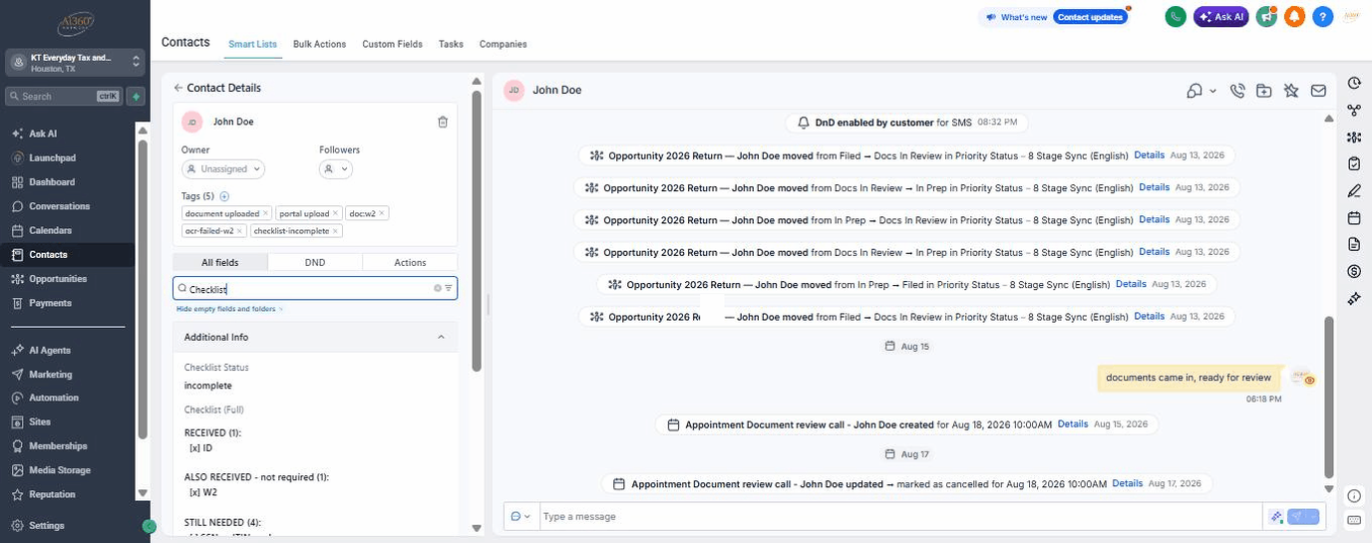Click the info circle icon in right rail
The height and width of the screenshot is (543, 1372).
[1354, 496]
